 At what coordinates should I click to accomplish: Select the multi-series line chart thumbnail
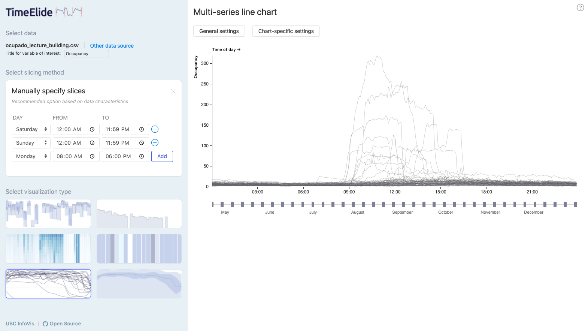[48, 284]
